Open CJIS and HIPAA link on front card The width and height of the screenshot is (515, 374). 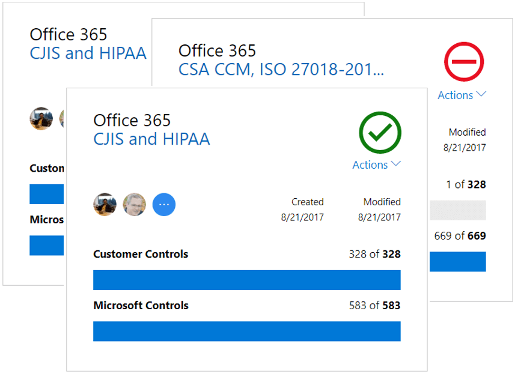coord(151,139)
